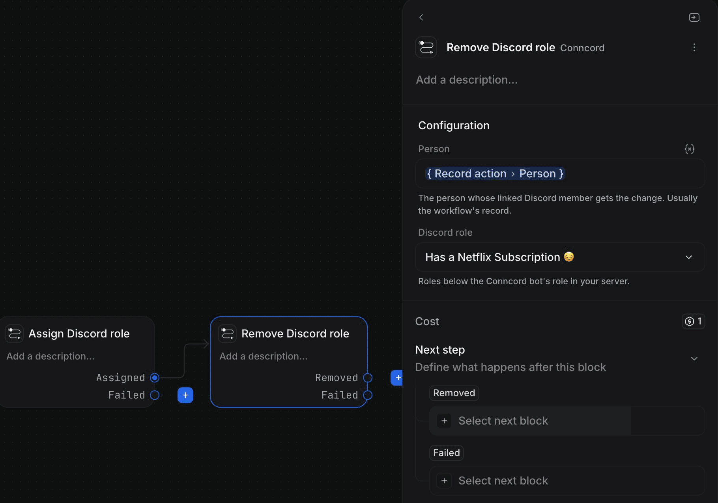
Task: Click the Removed label tag in Next step
Action: point(454,393)
